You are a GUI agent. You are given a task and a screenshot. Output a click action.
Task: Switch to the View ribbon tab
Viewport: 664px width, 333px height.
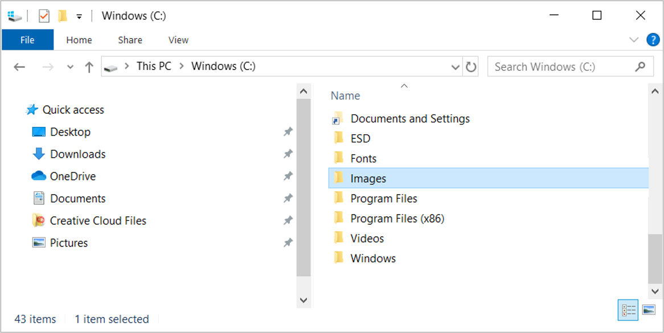pos(178,40)
